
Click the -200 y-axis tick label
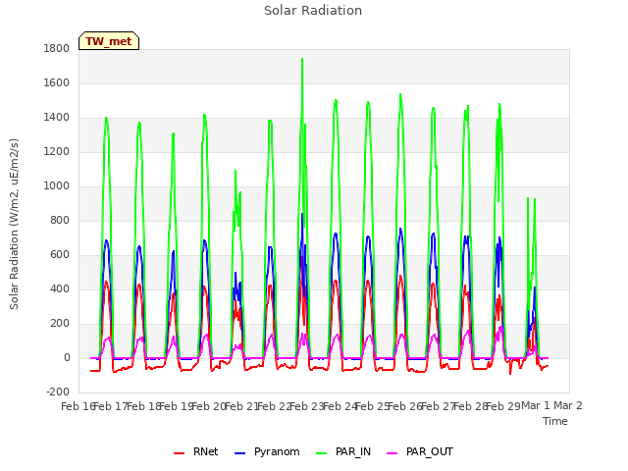coord(58,392)
